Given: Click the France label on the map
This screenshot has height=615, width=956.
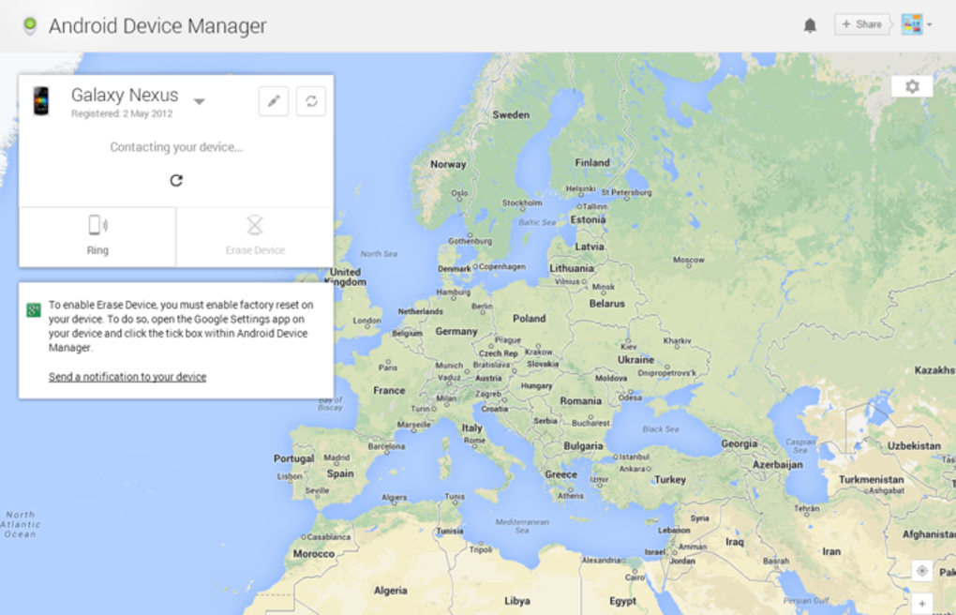Looking at the screenshot, I should click(389, 391).
